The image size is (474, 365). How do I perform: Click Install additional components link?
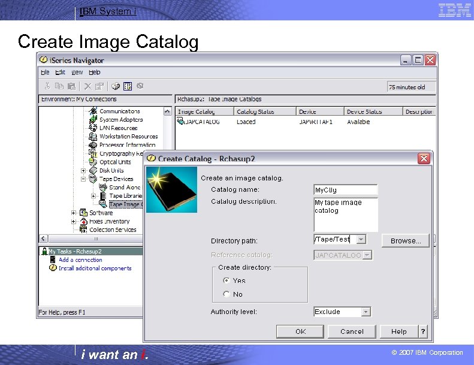click(x=95, y=269)
